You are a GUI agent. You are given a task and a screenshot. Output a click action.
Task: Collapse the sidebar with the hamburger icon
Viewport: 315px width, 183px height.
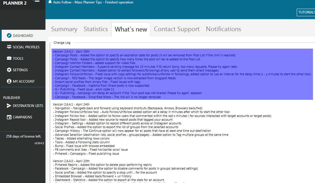pyautogui.click(x=37, y=1)
